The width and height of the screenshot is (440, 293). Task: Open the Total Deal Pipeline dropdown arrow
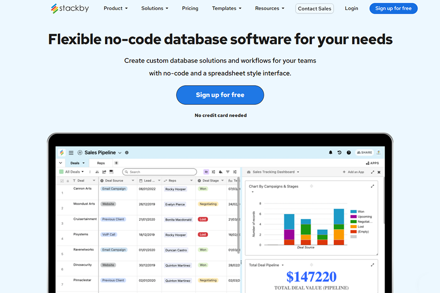coord(283,265)
